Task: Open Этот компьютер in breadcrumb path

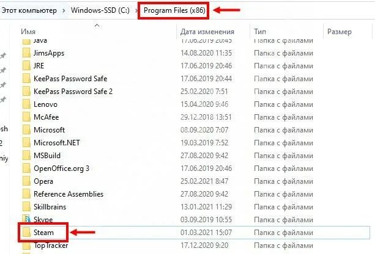Action: (x=29, y=10)
